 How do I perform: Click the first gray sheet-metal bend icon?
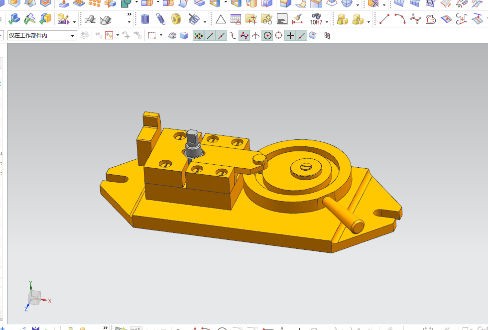(x=90, y=19)
